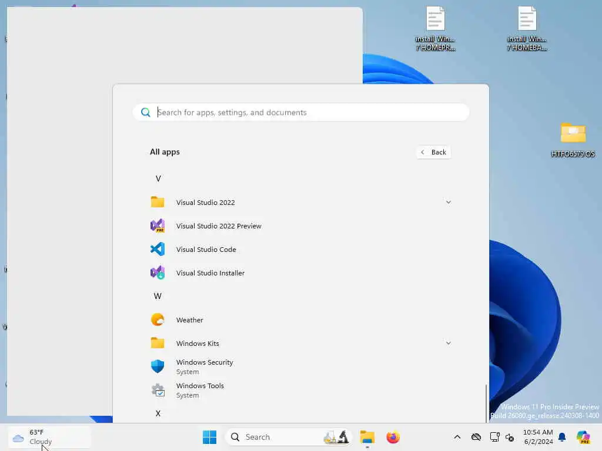Click the search highlight icon in taskbar search
The height and width of the screenshot is (451, 602).
point(336,437)
